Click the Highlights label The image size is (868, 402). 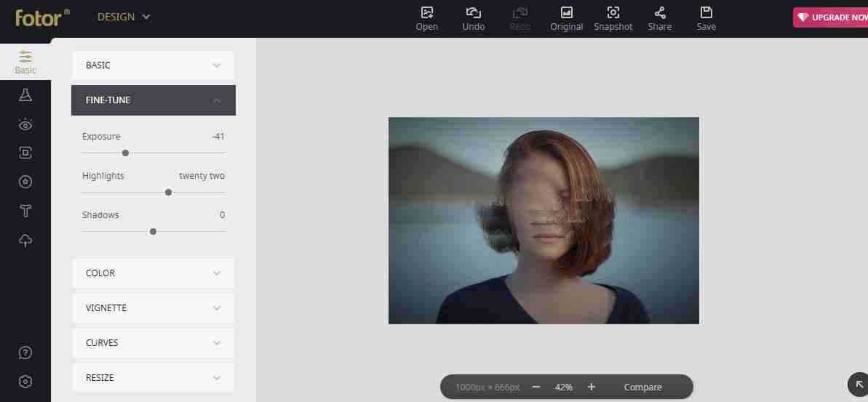click(103, 176)
